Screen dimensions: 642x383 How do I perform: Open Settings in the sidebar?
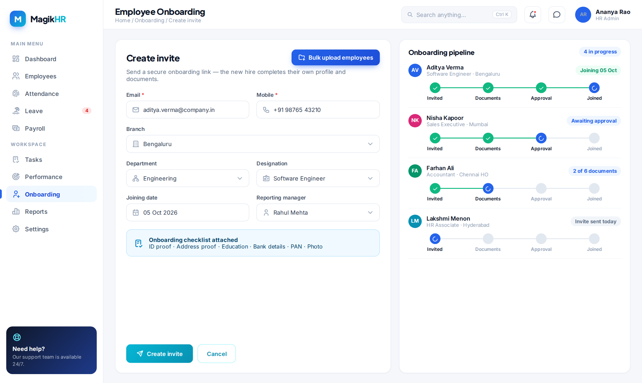tap(51, 229)
